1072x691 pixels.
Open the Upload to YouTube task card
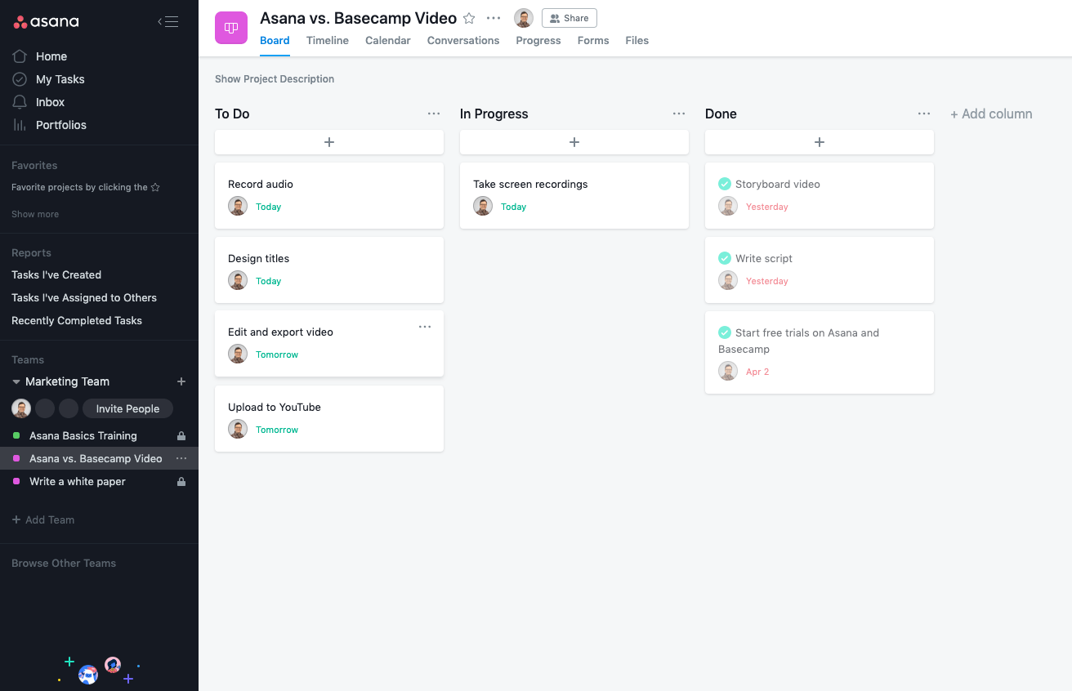tap(329, 418)
